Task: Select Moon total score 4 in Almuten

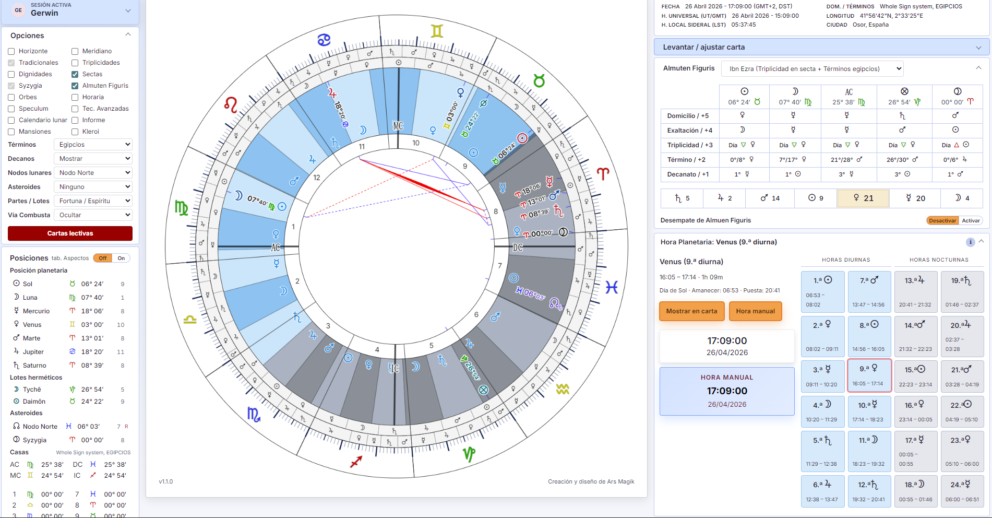Action: tap(962, 198)
